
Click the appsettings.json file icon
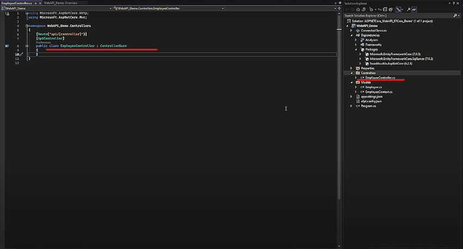point(358,97)
